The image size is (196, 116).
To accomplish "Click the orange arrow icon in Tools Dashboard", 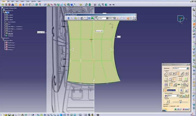I will 128,18.
